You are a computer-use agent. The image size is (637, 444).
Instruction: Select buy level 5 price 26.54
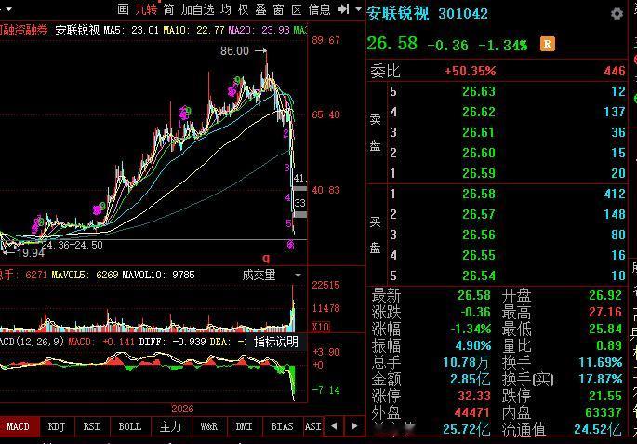(x=479, y=276)
